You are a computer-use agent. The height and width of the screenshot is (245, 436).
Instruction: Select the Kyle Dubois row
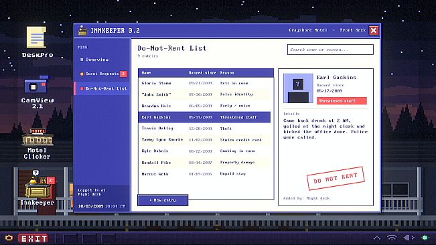coord(204,151)
